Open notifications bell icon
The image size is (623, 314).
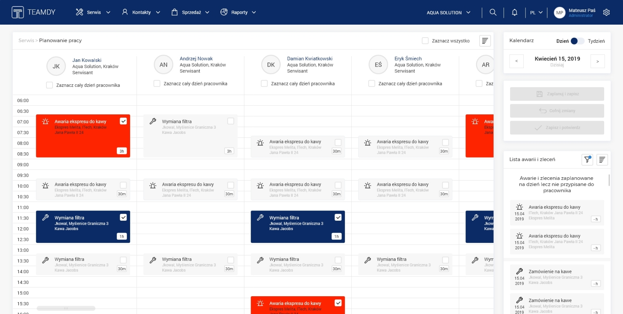pos(514,12)
